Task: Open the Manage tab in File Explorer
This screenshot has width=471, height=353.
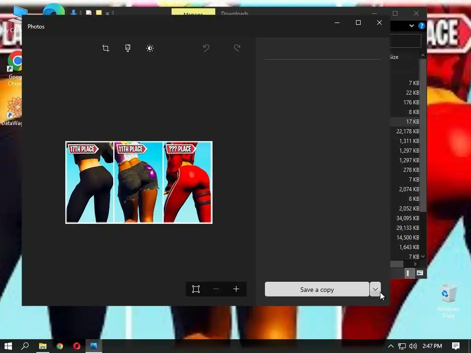Action: pyautogui.click(x=193, y=12)
